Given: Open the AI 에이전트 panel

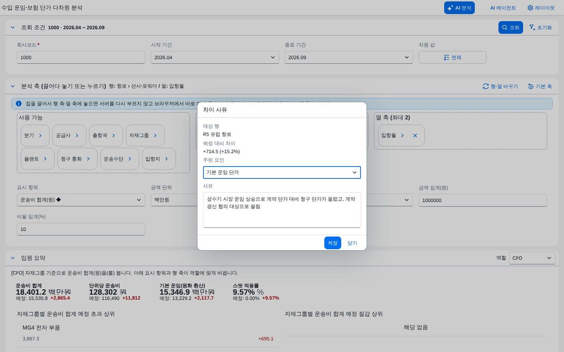Looking at the screenshot, I should click(503, 8).
